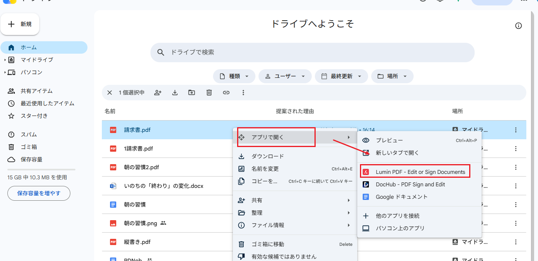
Task: Select プレビュー in submenu
Action: tap(419, 140)
